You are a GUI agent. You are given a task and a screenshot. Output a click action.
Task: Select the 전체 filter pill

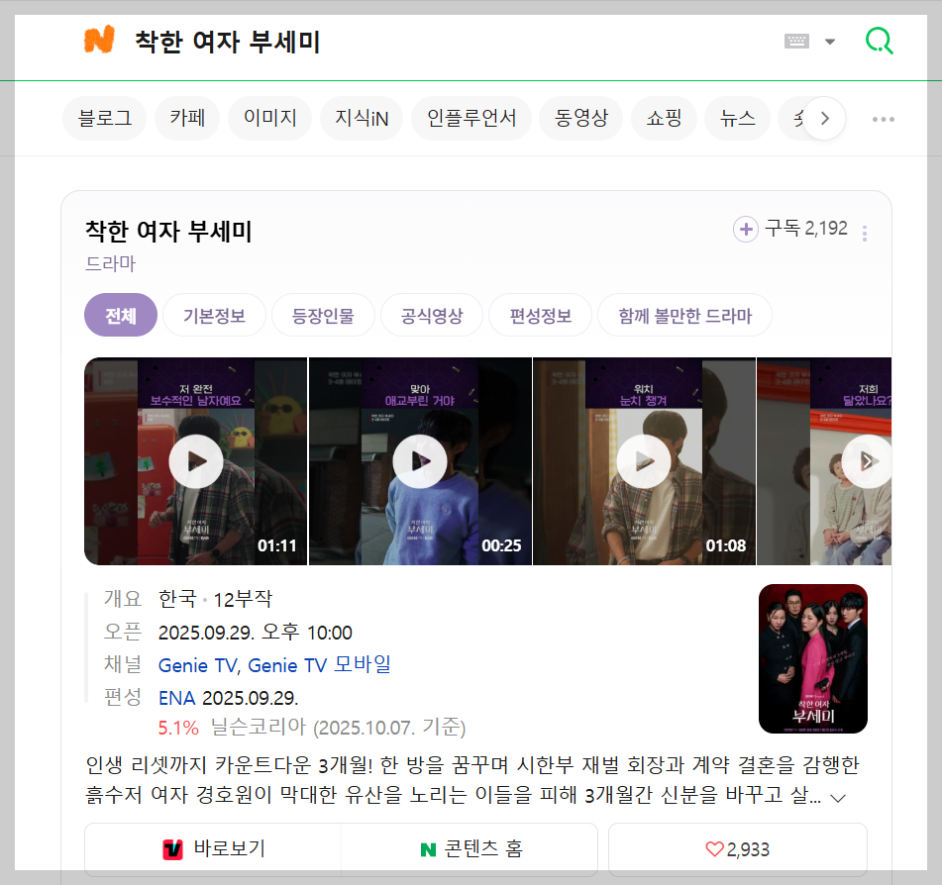tap(120, 313)
